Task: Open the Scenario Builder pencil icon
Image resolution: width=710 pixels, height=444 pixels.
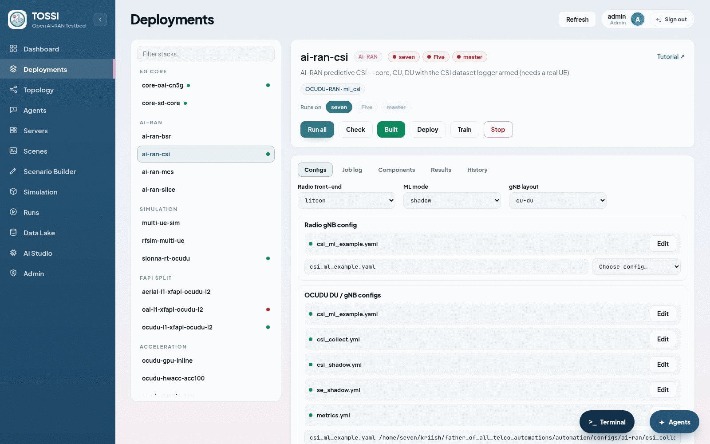Action: coord(13,171)
